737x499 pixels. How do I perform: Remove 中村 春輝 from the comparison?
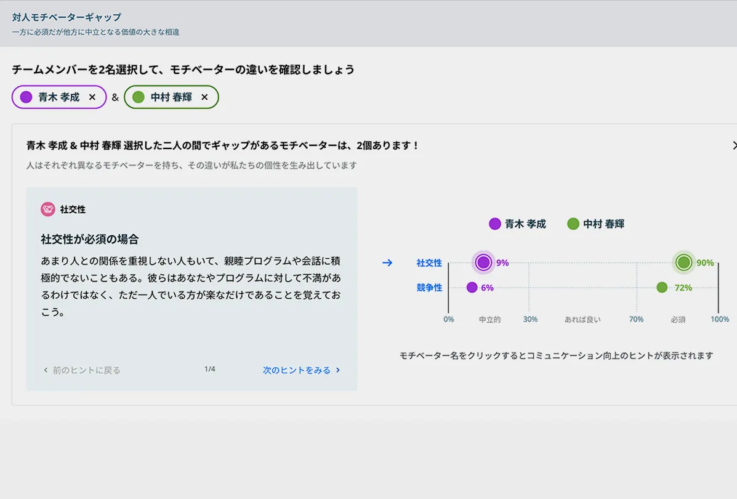(205, 97)
